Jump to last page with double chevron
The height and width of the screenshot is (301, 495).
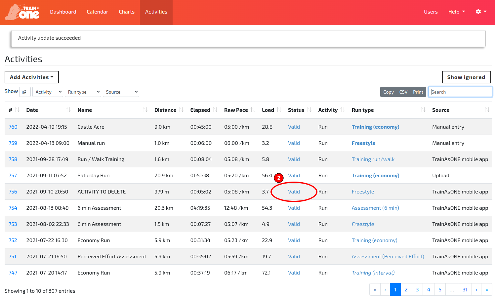pos(486,289)
